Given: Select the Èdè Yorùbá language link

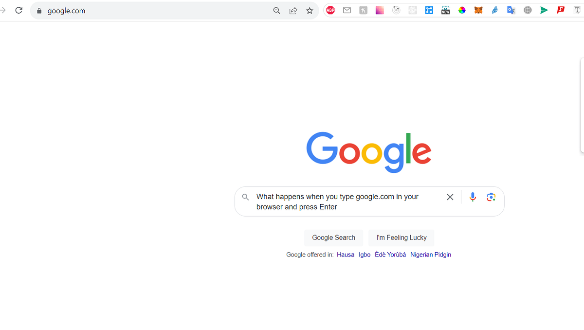Looking at the screenshot, I should click(x=390, y=255).
